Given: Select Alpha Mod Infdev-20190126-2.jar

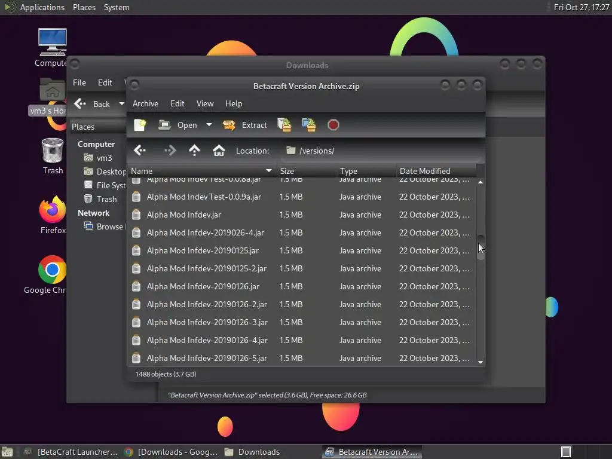Looking at the screenshot, I should (x=301, y=304).
